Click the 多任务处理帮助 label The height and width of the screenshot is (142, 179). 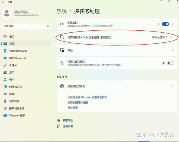pyautogui.click(x=76, y=86)
